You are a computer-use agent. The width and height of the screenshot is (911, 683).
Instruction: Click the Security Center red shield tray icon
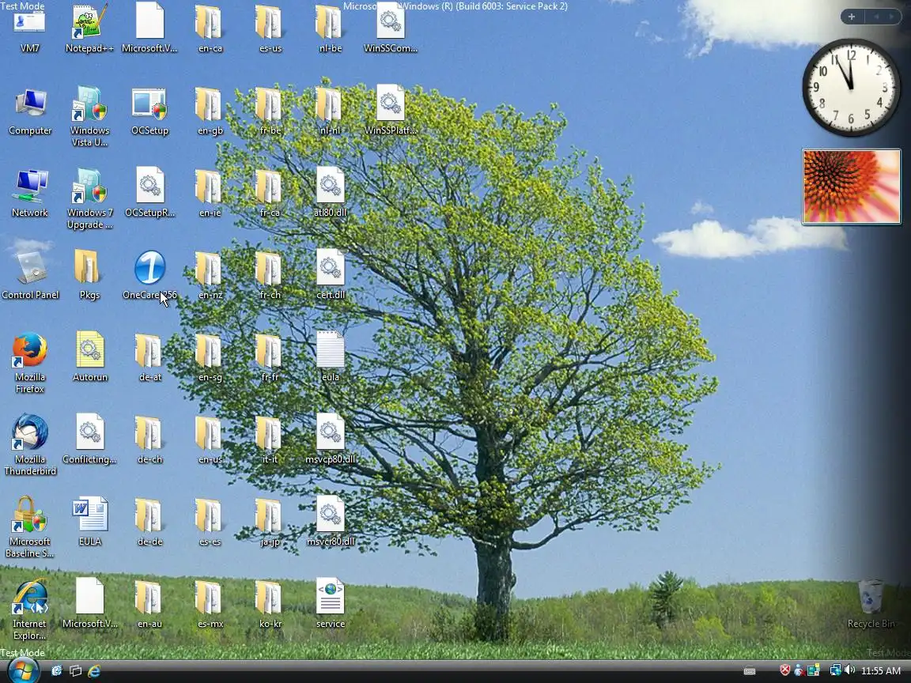pos(785,670)
